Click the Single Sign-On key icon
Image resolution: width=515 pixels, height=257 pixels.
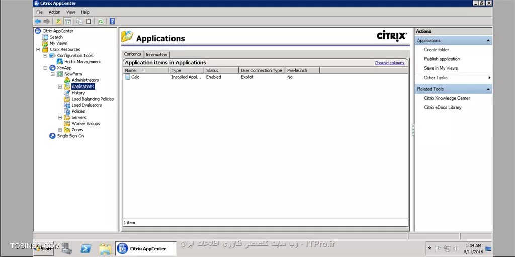tap(52, 136)
